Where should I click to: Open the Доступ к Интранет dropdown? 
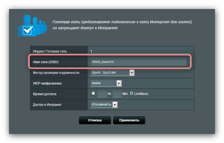[x=104, y=104]
